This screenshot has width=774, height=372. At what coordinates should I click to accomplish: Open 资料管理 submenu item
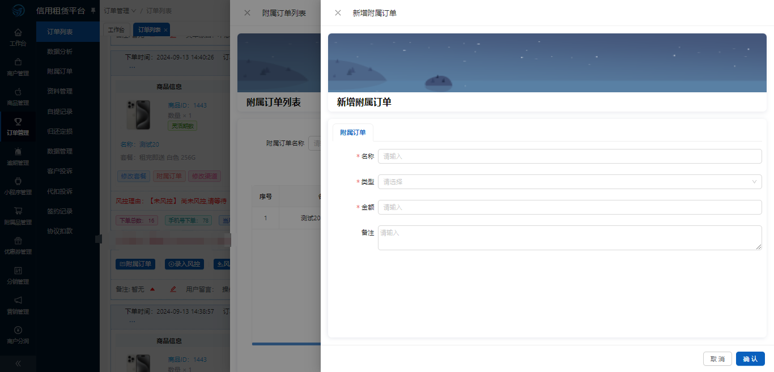(67, 91)
